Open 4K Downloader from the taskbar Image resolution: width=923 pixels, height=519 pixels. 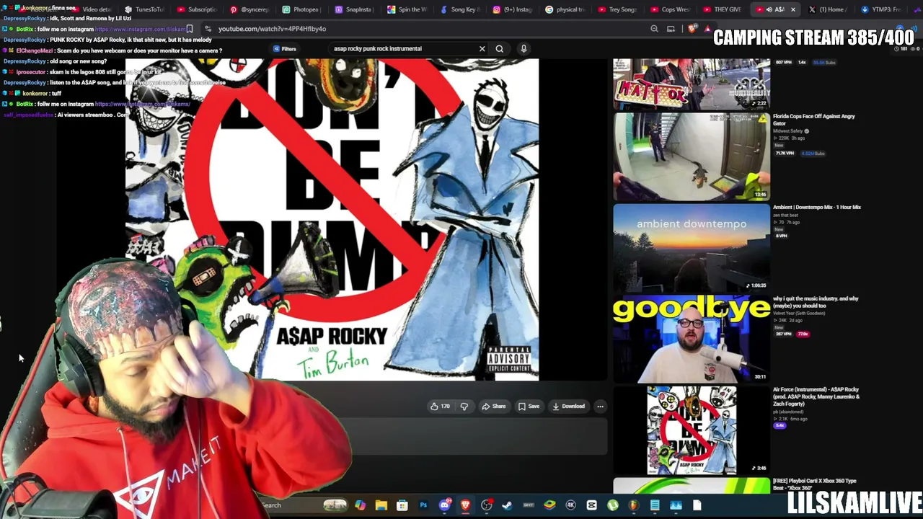tap(570, 505)
